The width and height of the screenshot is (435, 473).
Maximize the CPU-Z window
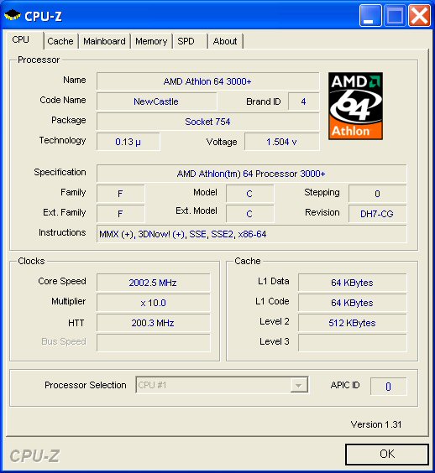pyautogui.click(x=395, y=16)
